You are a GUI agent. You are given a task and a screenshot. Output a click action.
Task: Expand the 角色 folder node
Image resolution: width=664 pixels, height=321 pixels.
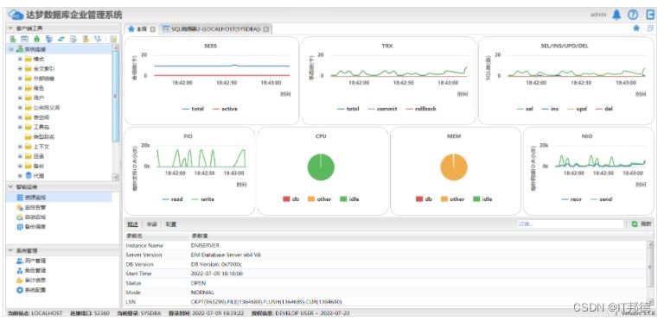tap(20, 88)
